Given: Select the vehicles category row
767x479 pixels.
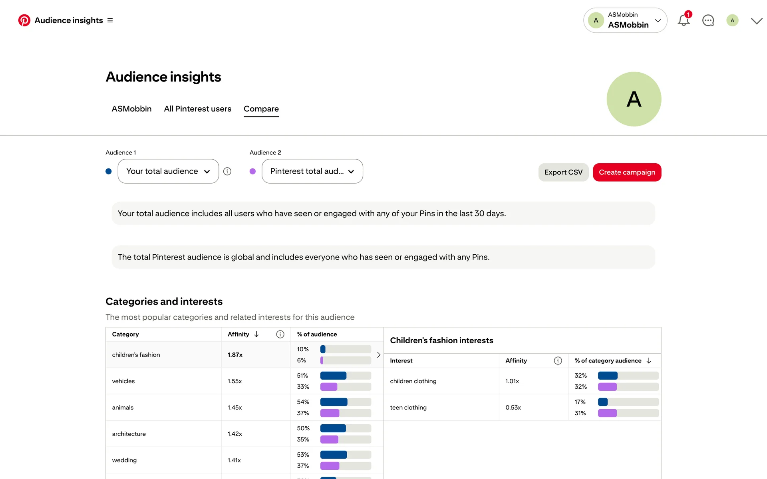Looking at the screenshot, I should [163, 381].
